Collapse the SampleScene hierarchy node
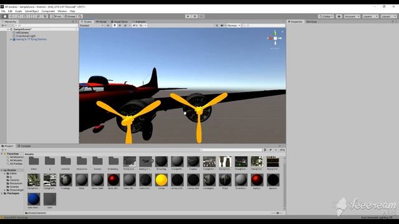 [x=8, y=29]
